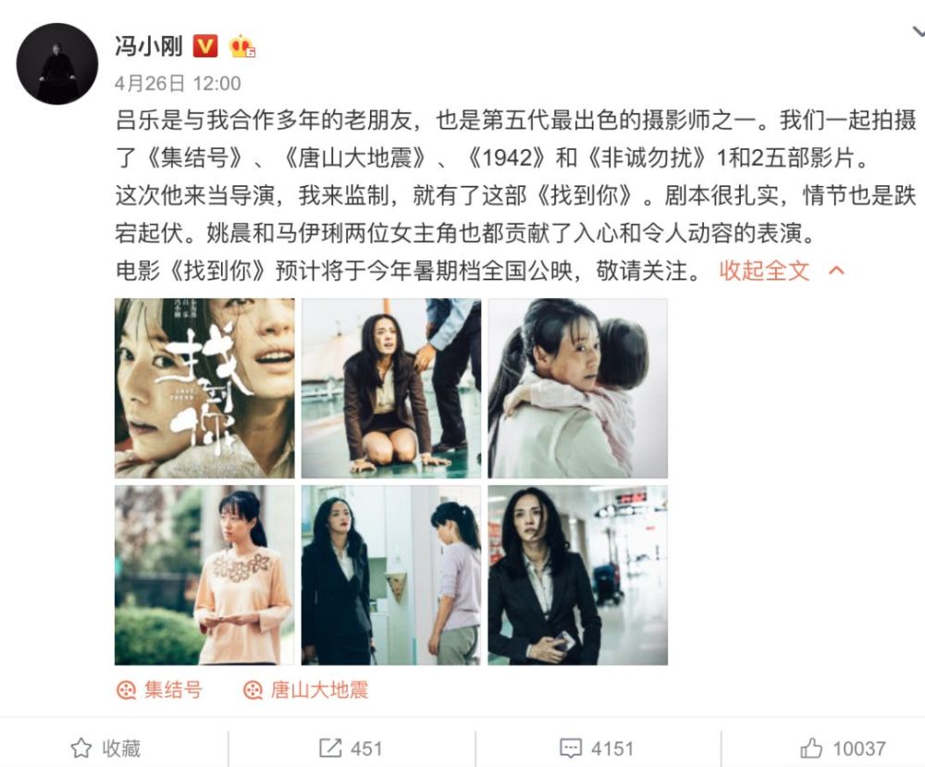925x767 pixels.
Task: Open comments via the speech bubble icon
Action: click(x=571, y=748)
